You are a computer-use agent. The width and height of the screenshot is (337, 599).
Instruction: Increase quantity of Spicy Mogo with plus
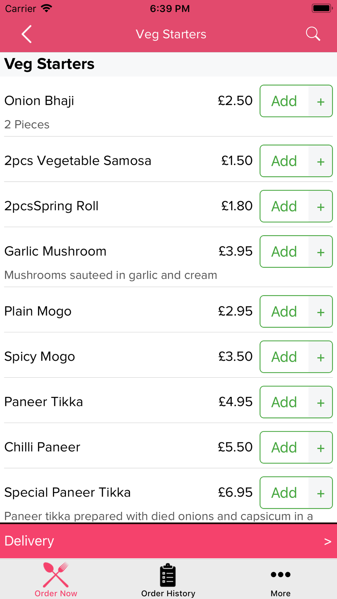320,357
